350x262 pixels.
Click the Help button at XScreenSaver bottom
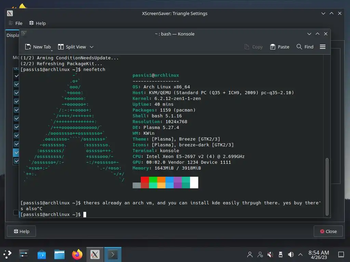pyautogui.click(x=22, y=231)
